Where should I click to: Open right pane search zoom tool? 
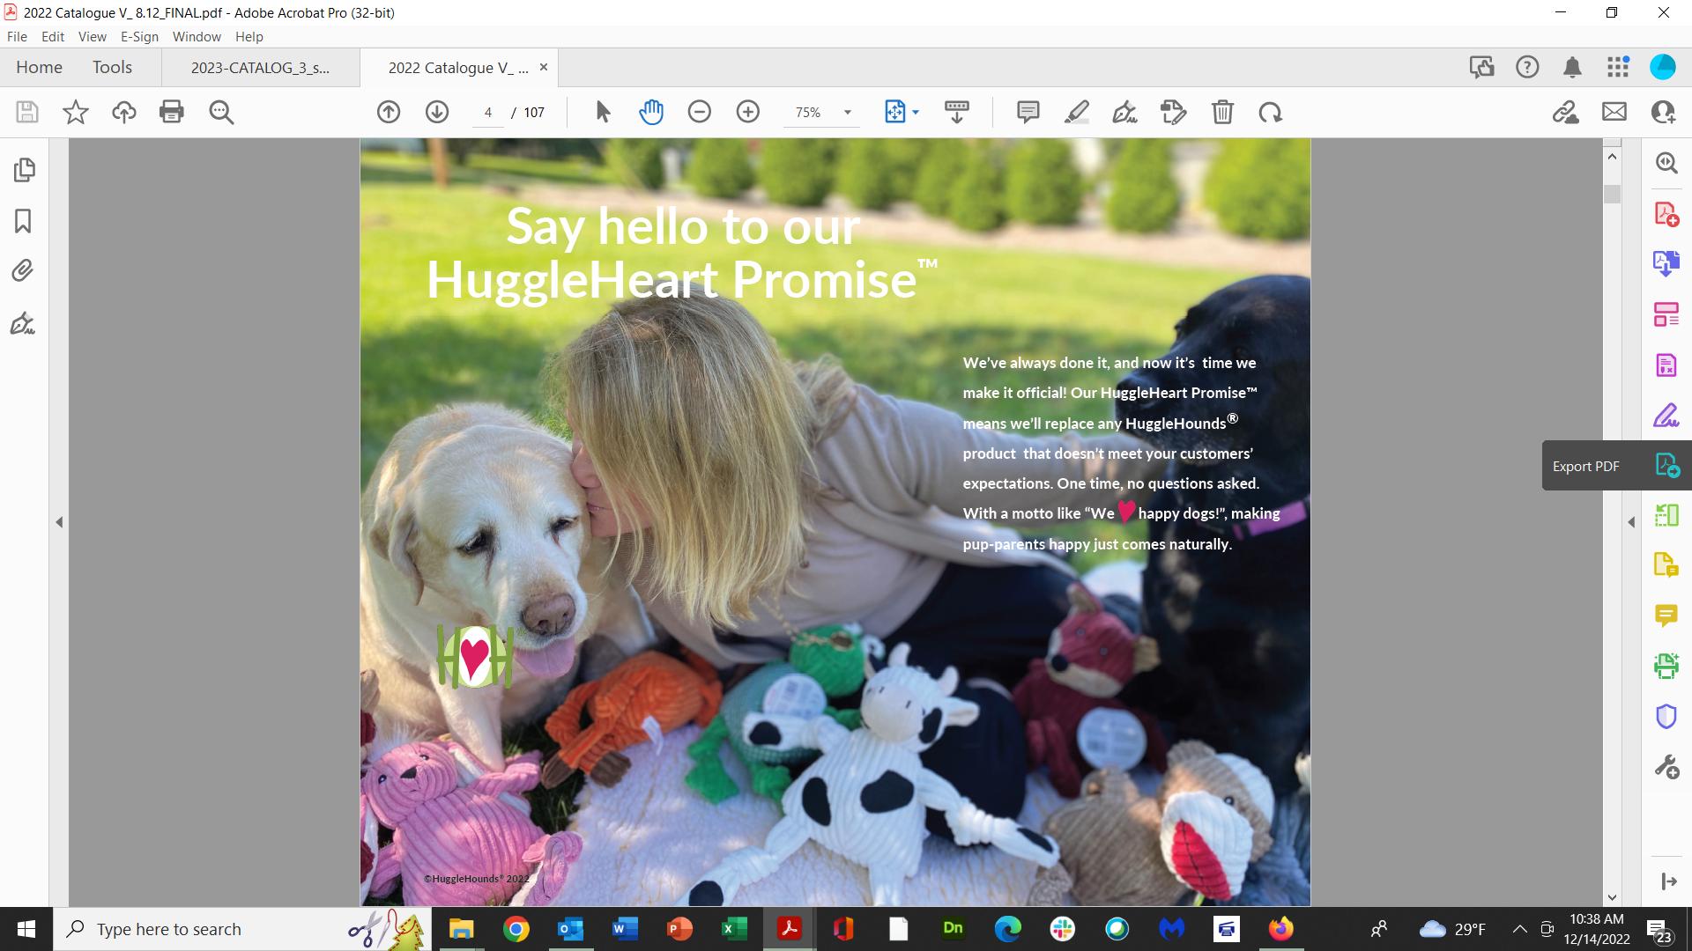(x=1666, y=163)
